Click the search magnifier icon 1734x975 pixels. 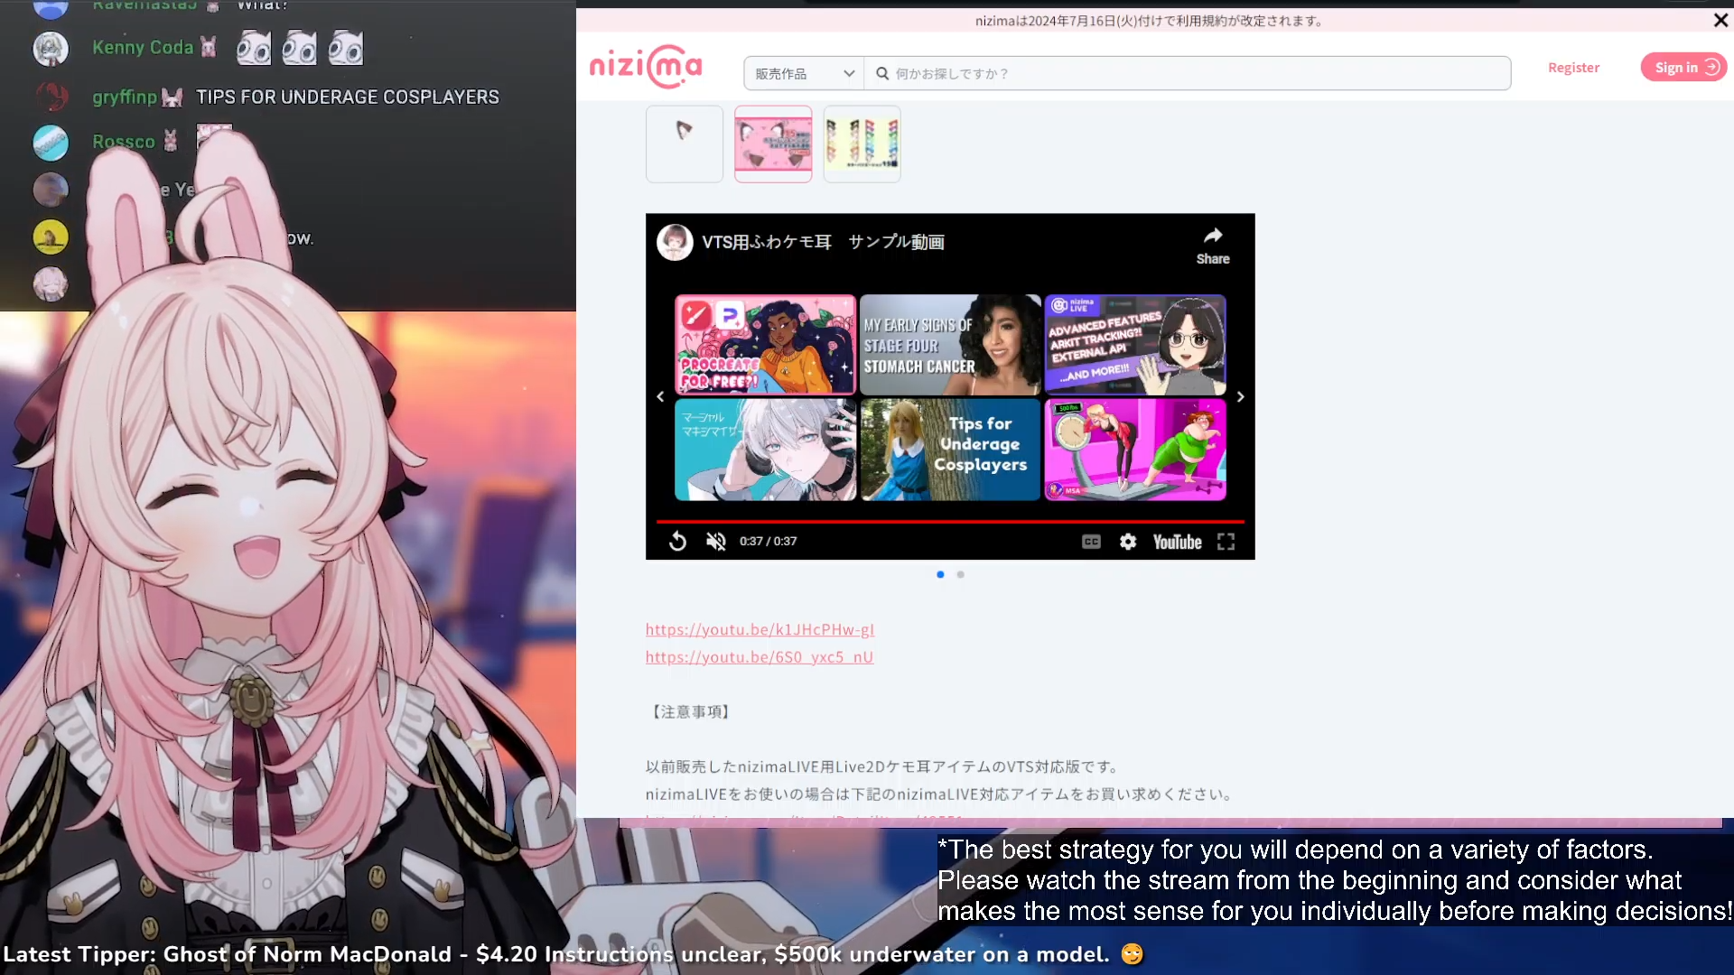click(x=882, y=73)
